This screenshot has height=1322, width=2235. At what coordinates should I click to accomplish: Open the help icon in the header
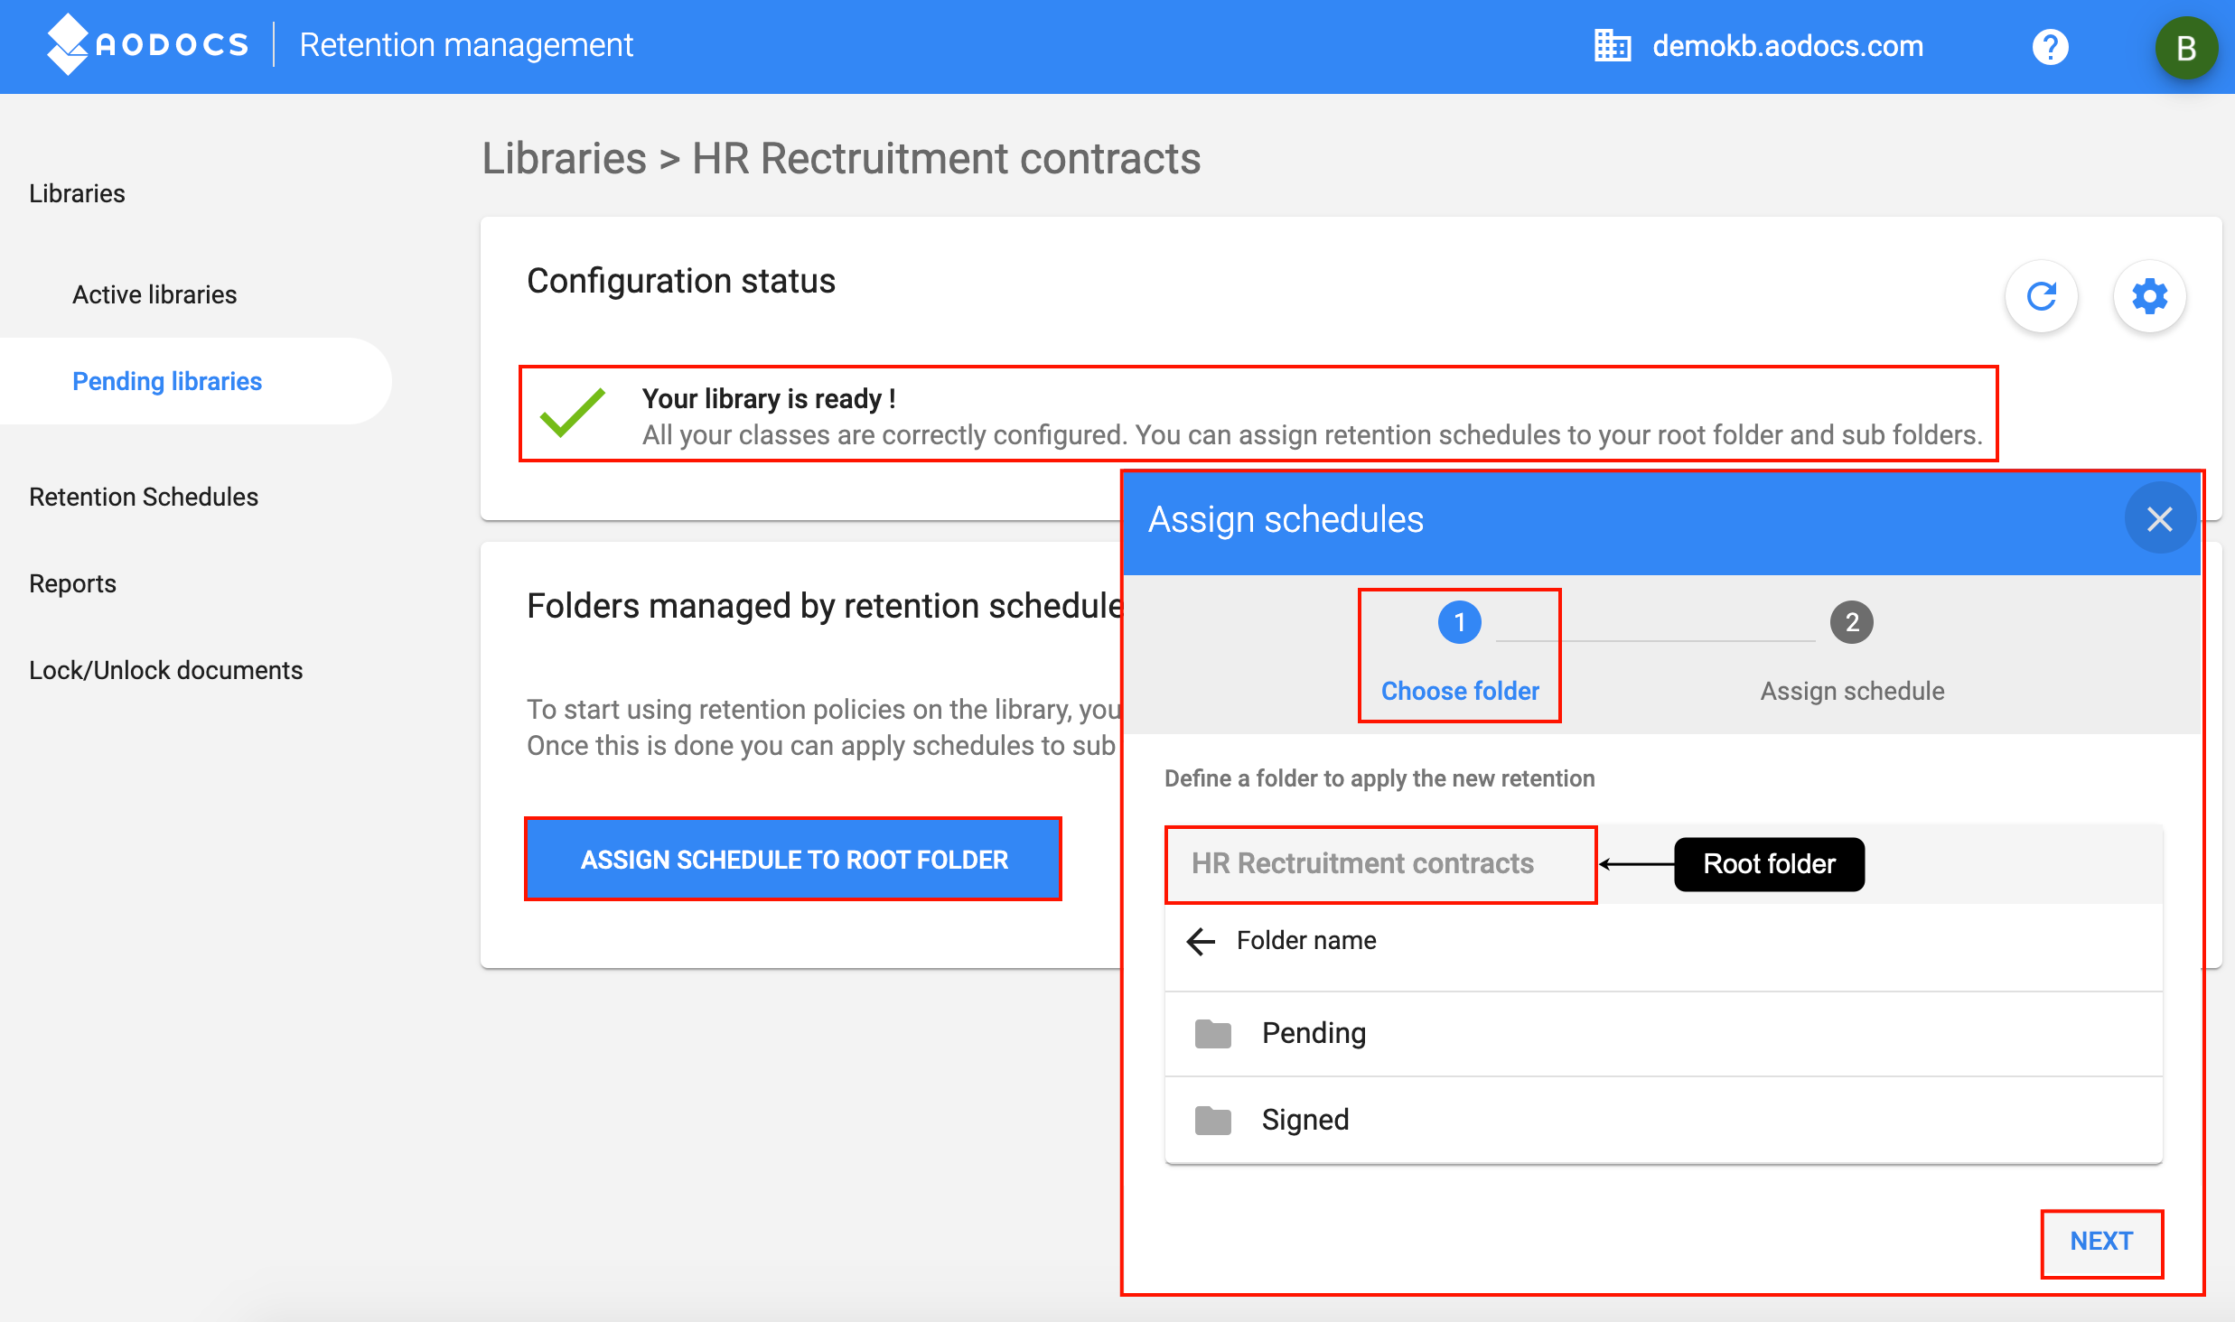(x=2050, y=46)
